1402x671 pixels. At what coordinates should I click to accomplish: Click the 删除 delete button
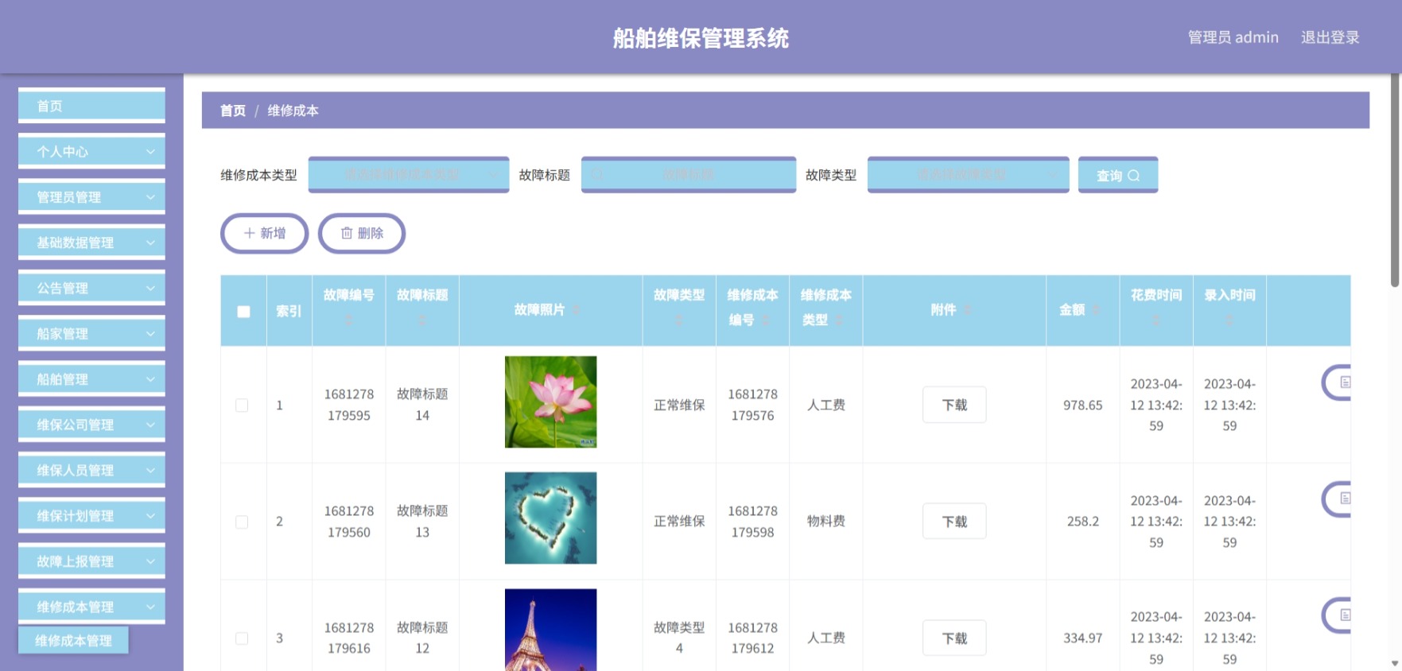(362, 233)
